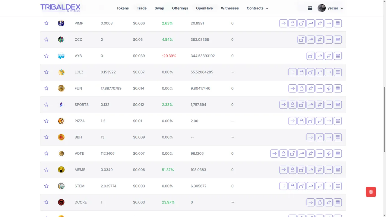Select Offerings in the navigation bar
386x217 pixels.
tap(180, 8)
